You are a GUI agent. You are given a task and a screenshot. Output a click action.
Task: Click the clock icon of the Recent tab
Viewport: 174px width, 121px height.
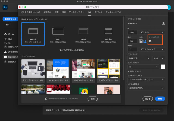pyautogui.click(x=23, y=12)
